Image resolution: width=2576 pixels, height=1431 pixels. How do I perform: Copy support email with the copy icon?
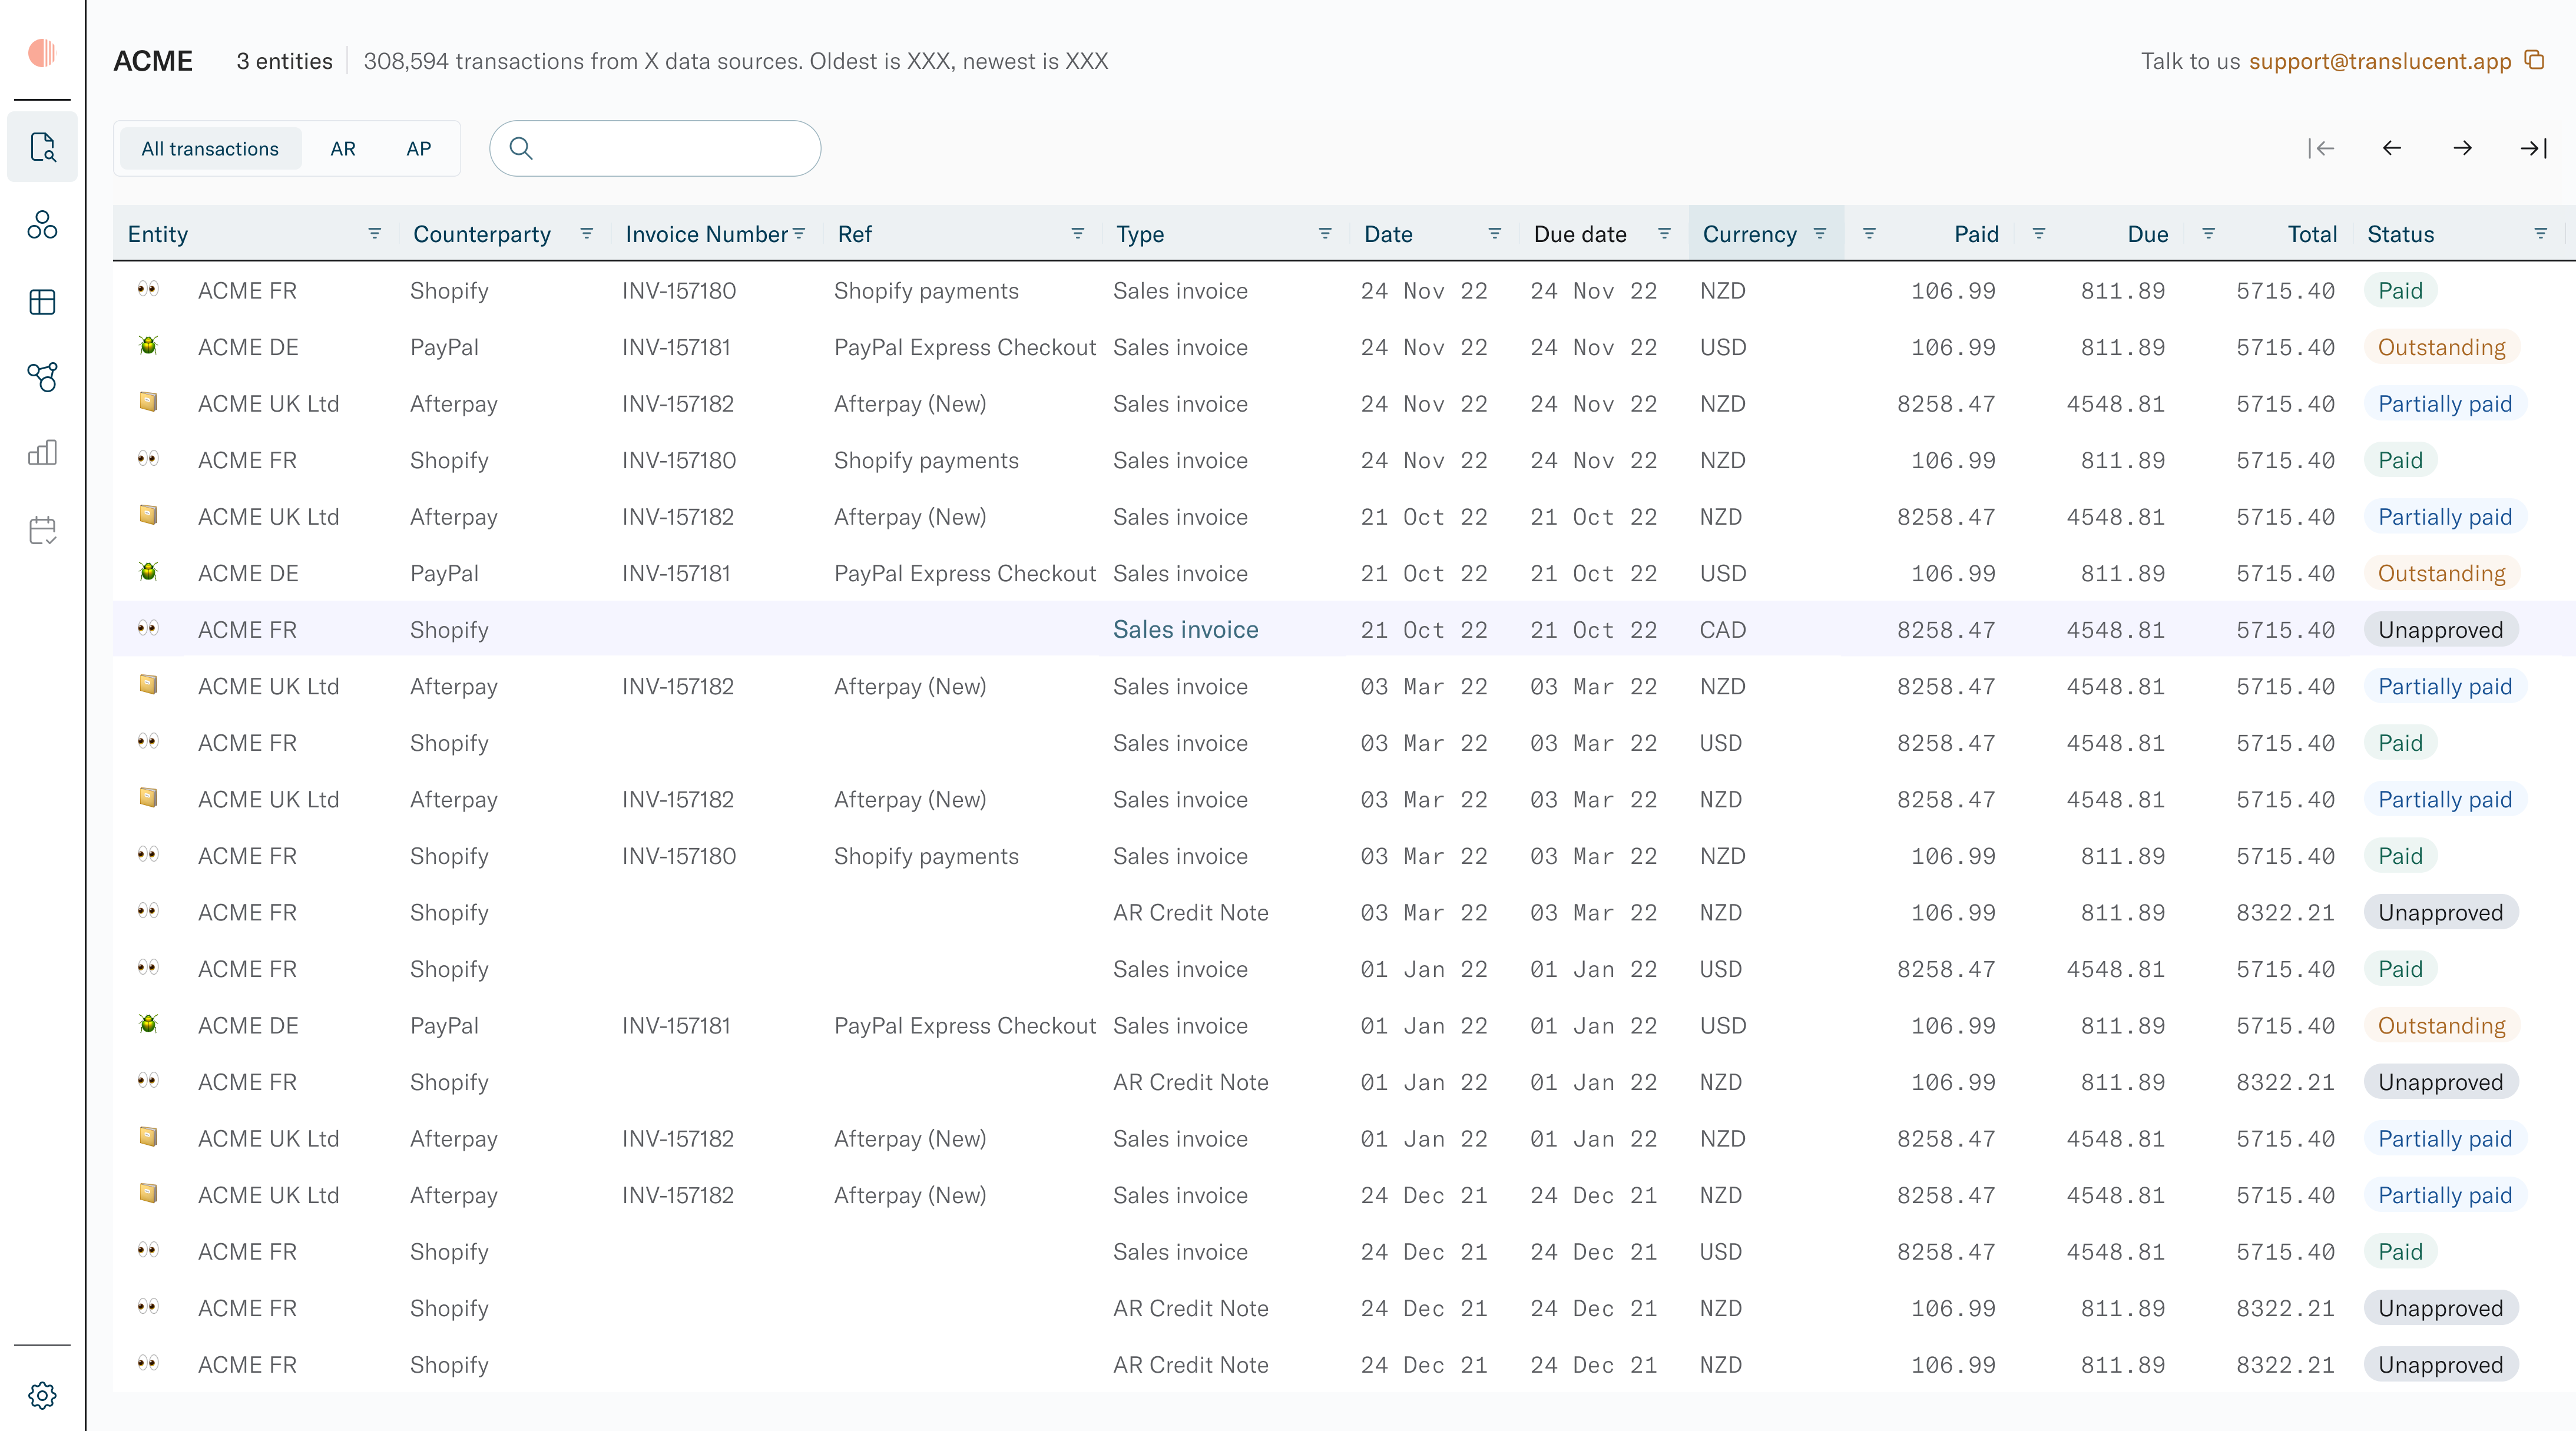pos(2535,60)
